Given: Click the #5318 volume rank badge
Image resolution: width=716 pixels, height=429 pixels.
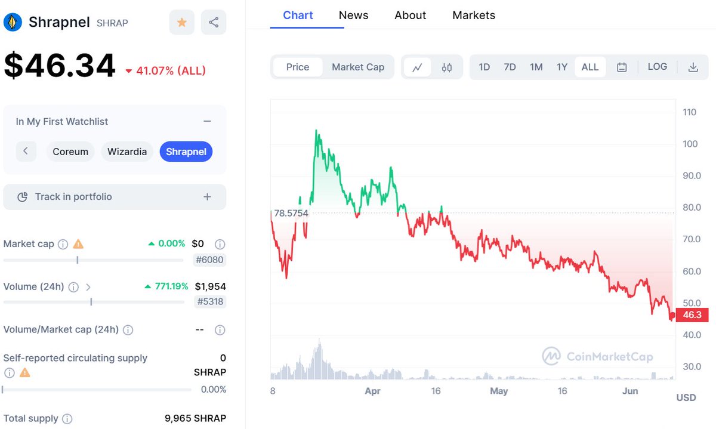Looking at the screenshot, I should click(x=211, y=301).
